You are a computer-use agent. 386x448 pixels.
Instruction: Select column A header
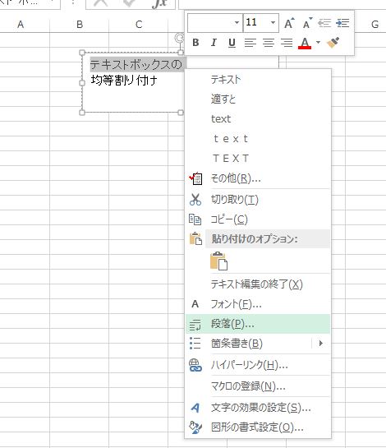click(21, 25)
